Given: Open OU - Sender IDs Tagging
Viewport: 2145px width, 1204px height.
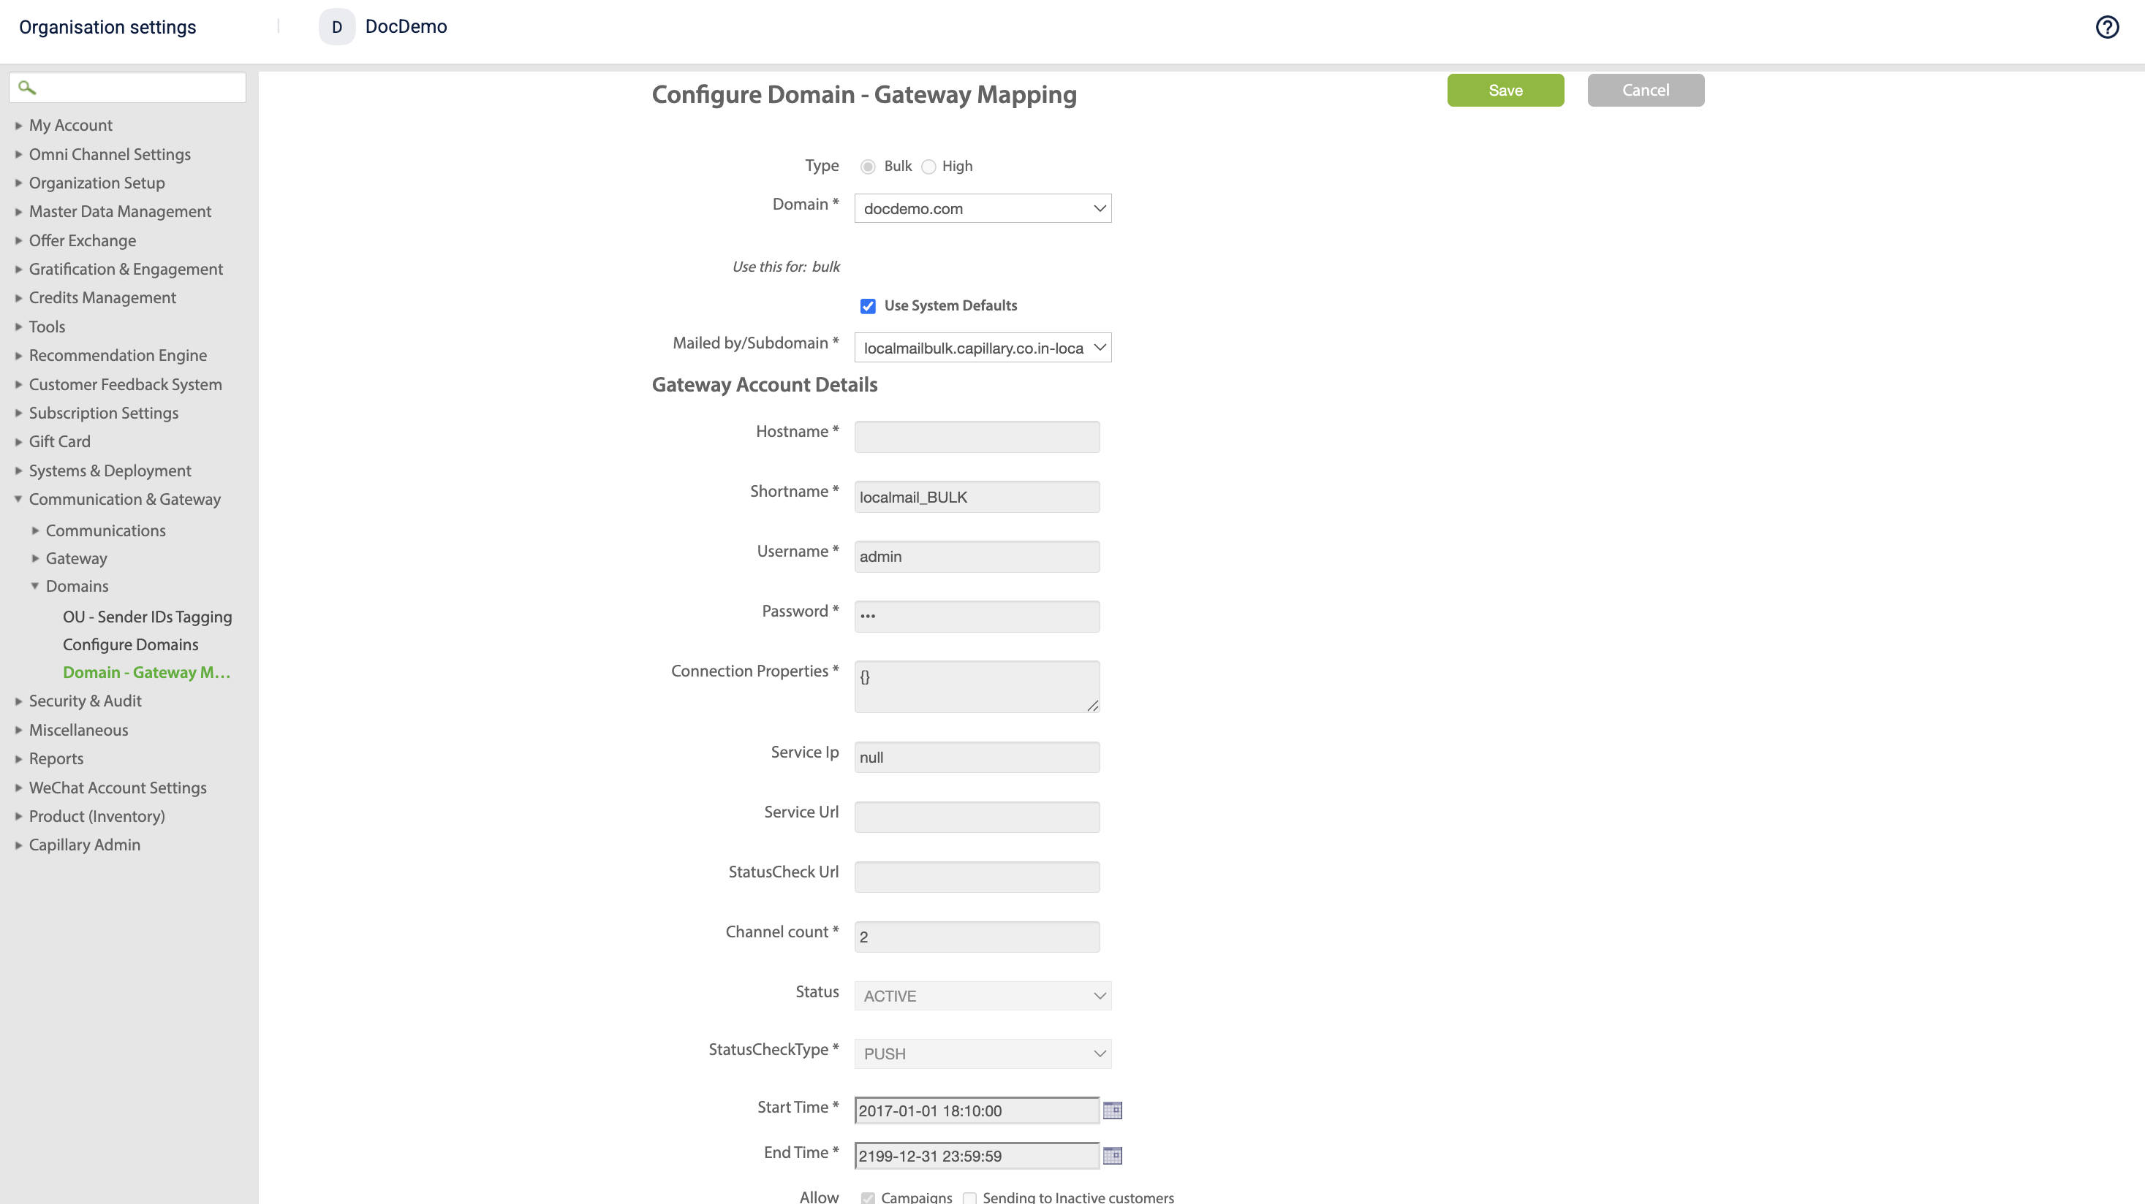Looking at the screenshot, I should pyautogui.click(x=148, y=617).
